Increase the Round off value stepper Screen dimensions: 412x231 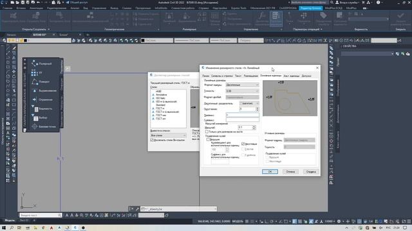(x=257, y=108)
